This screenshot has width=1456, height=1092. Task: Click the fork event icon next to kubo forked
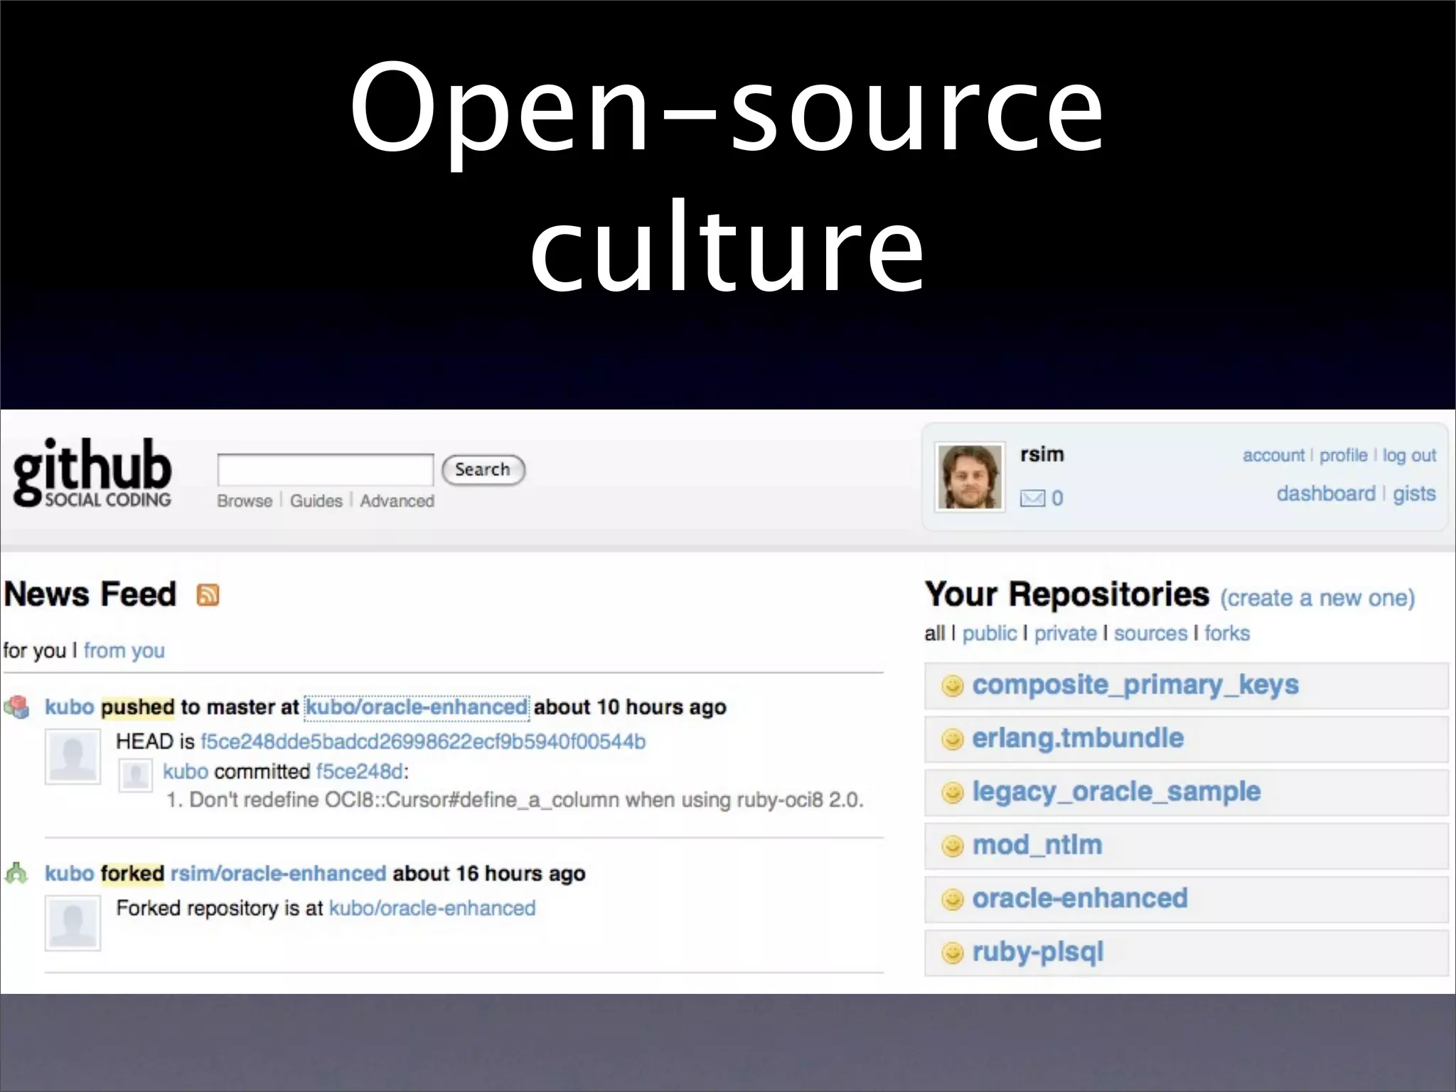pos(16,873)
